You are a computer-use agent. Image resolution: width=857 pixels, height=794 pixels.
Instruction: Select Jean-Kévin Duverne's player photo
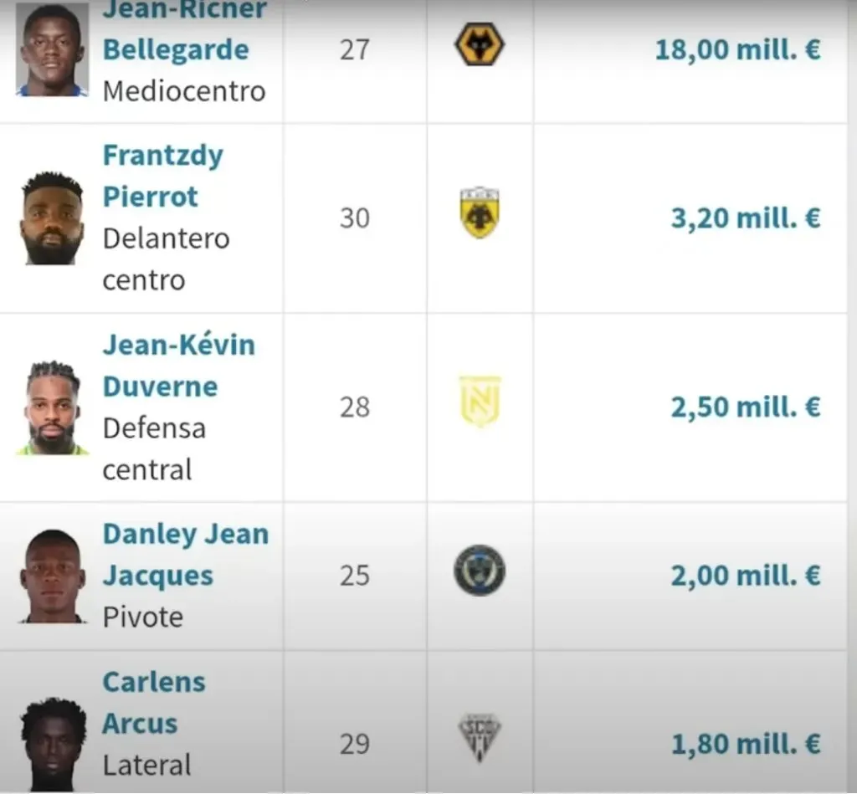pyautogui.click(x=52, y=407)
